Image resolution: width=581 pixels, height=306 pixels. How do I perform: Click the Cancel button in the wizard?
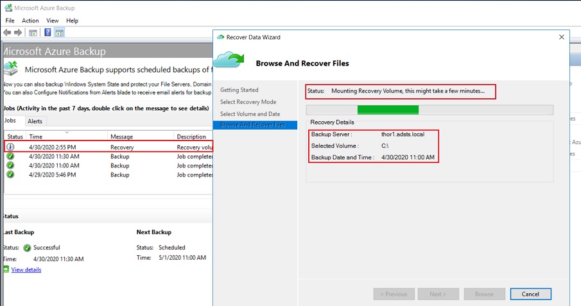tap(530, 294)
